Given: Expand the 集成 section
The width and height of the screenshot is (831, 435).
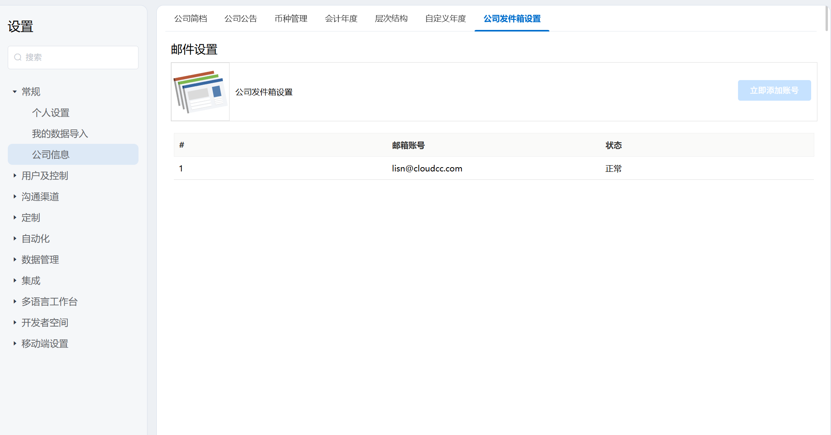Looking at the screenshot, I should pos(30,281).
